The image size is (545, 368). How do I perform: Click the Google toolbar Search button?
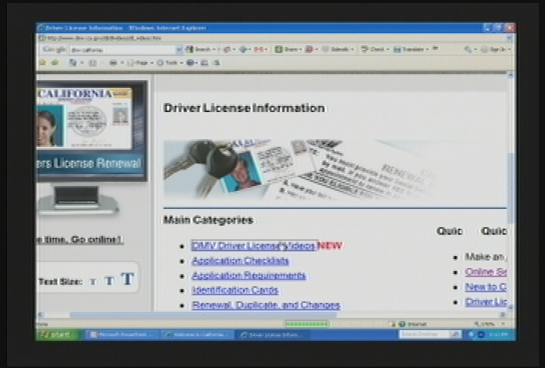pyautogui.click(x=200, y=50)
